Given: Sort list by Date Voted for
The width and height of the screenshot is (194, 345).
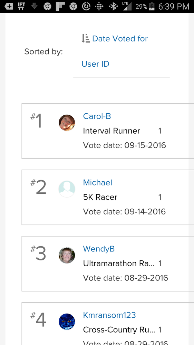Looking at the screenshot, I should [x=120, y=38].
